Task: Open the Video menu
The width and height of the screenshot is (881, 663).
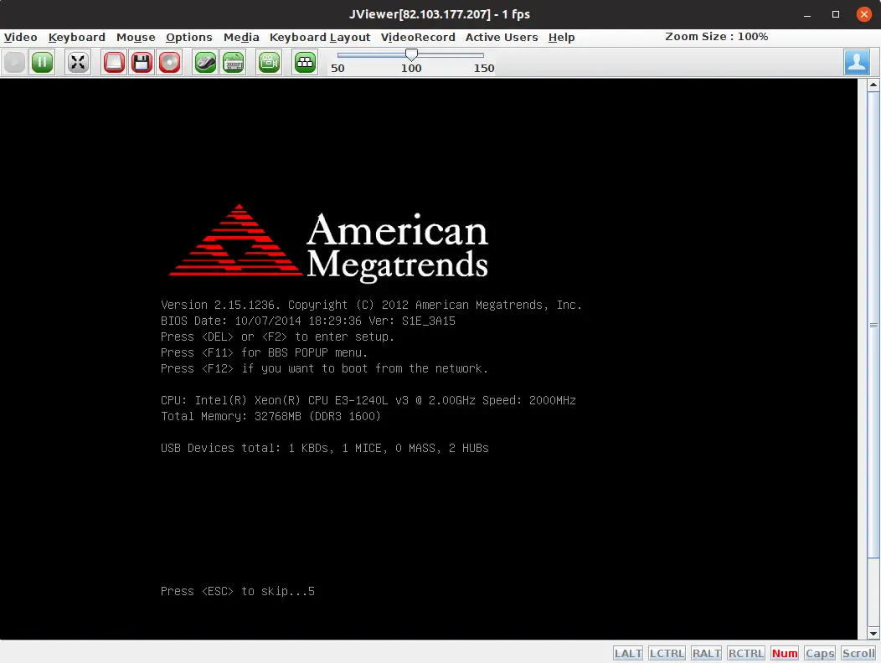Action: (20, 37)
